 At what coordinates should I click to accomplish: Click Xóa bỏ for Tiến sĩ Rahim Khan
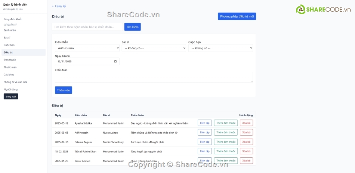(246, 151)
